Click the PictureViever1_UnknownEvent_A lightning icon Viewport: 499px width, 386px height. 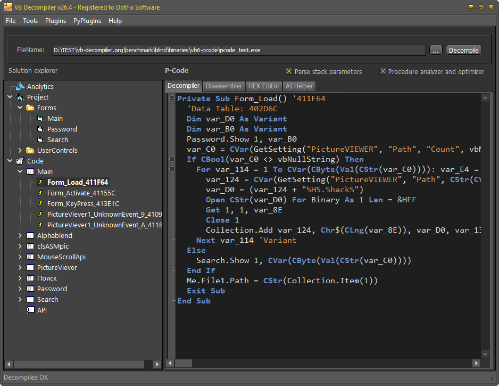tap(40, 225)
